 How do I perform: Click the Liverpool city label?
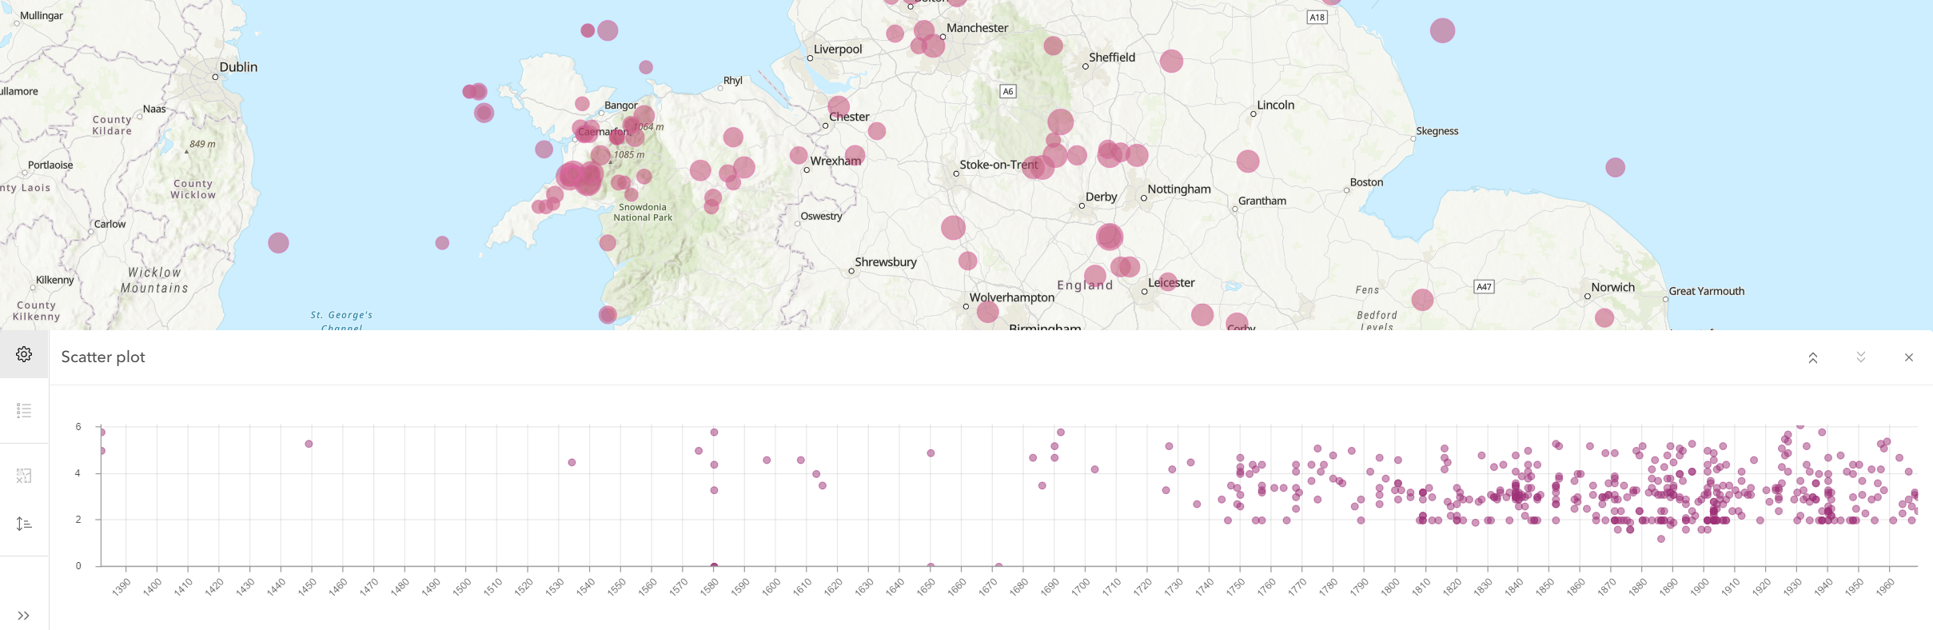click(x=838, y=50)
